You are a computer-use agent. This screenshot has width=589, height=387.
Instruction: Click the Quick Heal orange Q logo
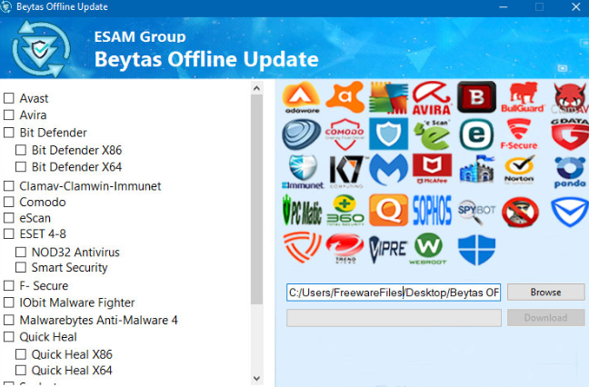pyautogui.click(x=388, y=210)
